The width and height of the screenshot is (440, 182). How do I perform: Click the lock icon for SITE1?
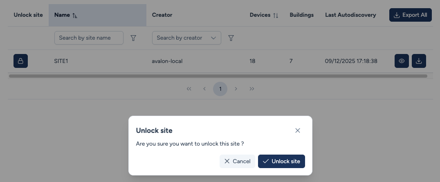pos(20,61)
